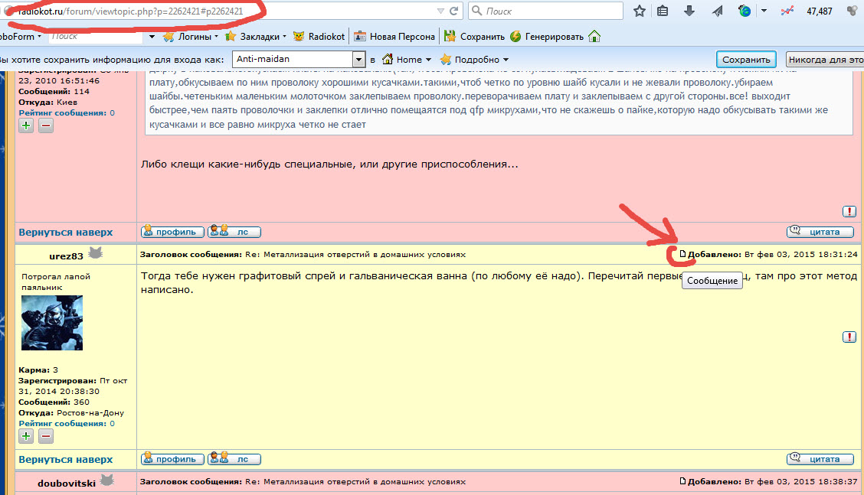The width and height of the screenshot is (864, 495).
Task: Open the Home folder dropdown
Action: coord(407,60)
